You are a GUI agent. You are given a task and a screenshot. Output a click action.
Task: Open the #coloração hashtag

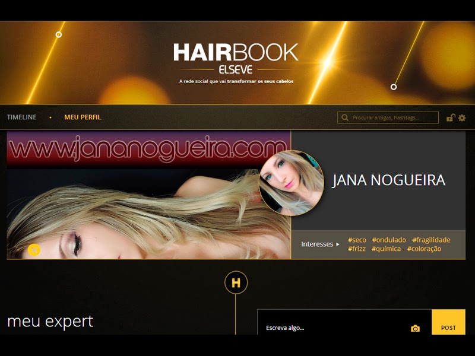coord(424,249)
